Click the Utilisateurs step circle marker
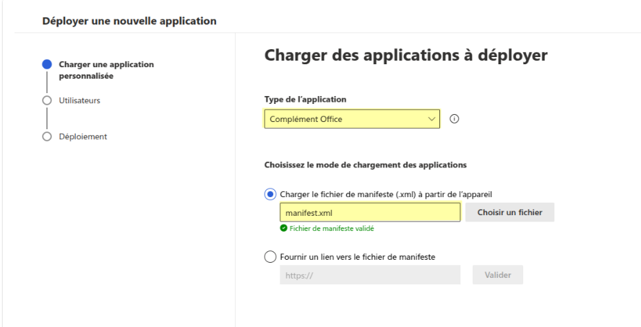Viewport: 641px width, 327px height. [47, 100]
